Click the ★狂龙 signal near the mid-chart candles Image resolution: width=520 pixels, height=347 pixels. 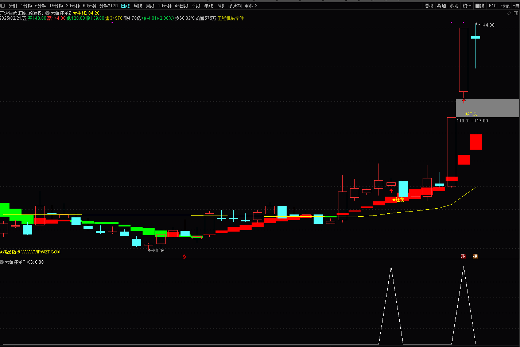(x=398, y=200)
